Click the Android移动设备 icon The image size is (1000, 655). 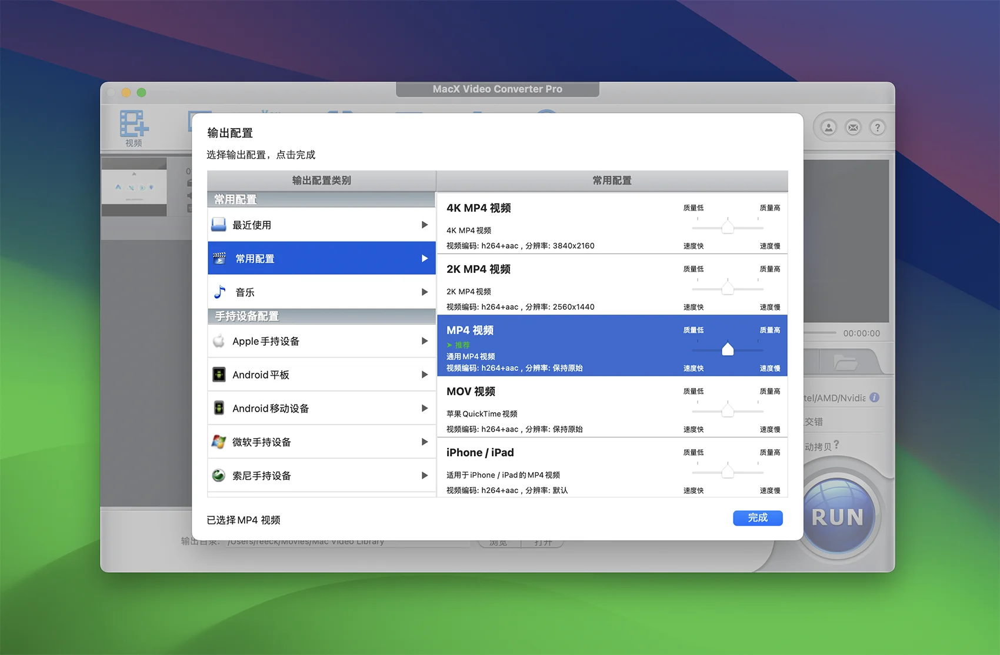(x=219, y=408)
